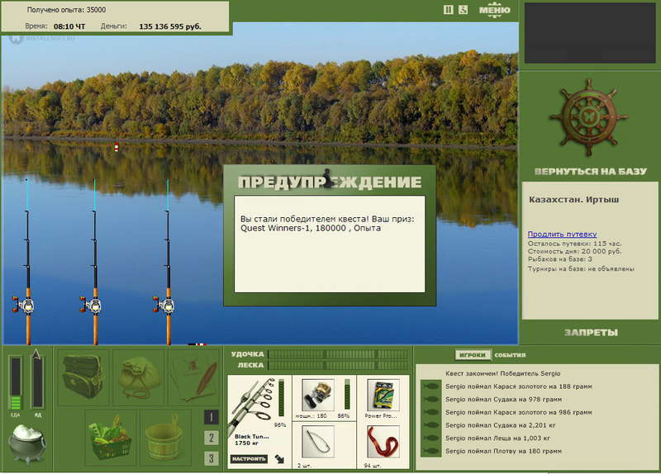Image resolution: width=661 pixels, height=474 pixels.
Task: Click the Power Pro line icon
Action: pos(383,395)
